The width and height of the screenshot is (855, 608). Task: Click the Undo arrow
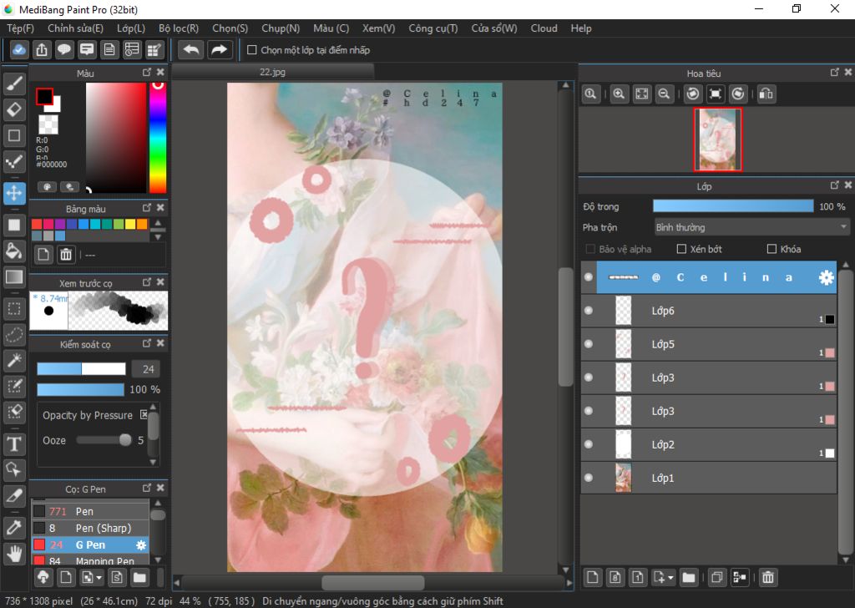coord(191,49)
